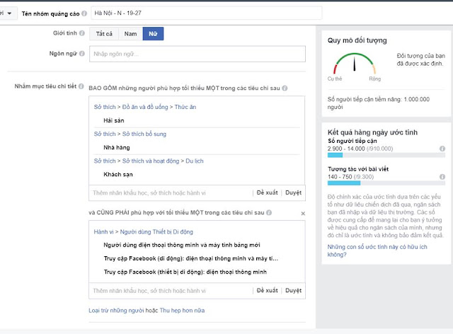Click info icon for Số người tiếp cận estimate
Viewport: 453px width, 334px height.
coord(442,149)
